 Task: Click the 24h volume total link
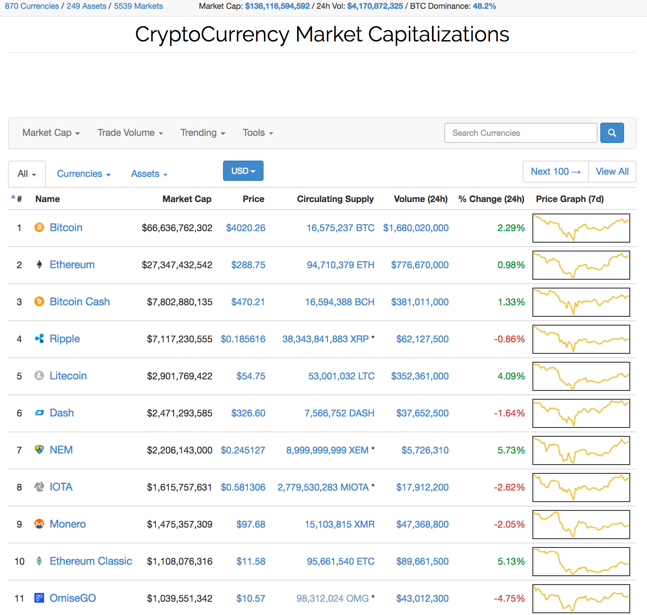coord(375,6)
